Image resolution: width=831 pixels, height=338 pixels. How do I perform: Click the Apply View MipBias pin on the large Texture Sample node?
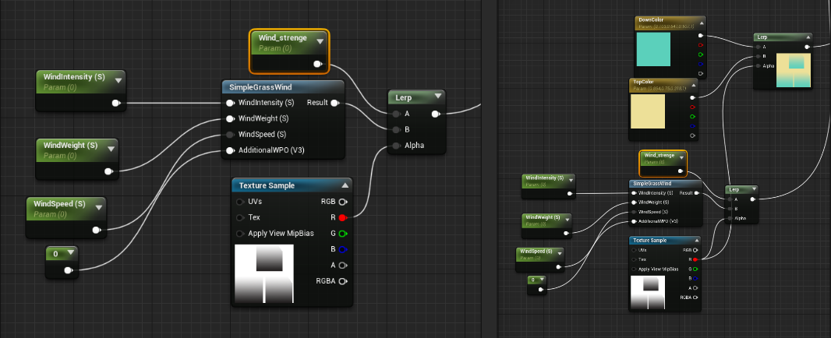pyautogui.click(x=240, y=234)
